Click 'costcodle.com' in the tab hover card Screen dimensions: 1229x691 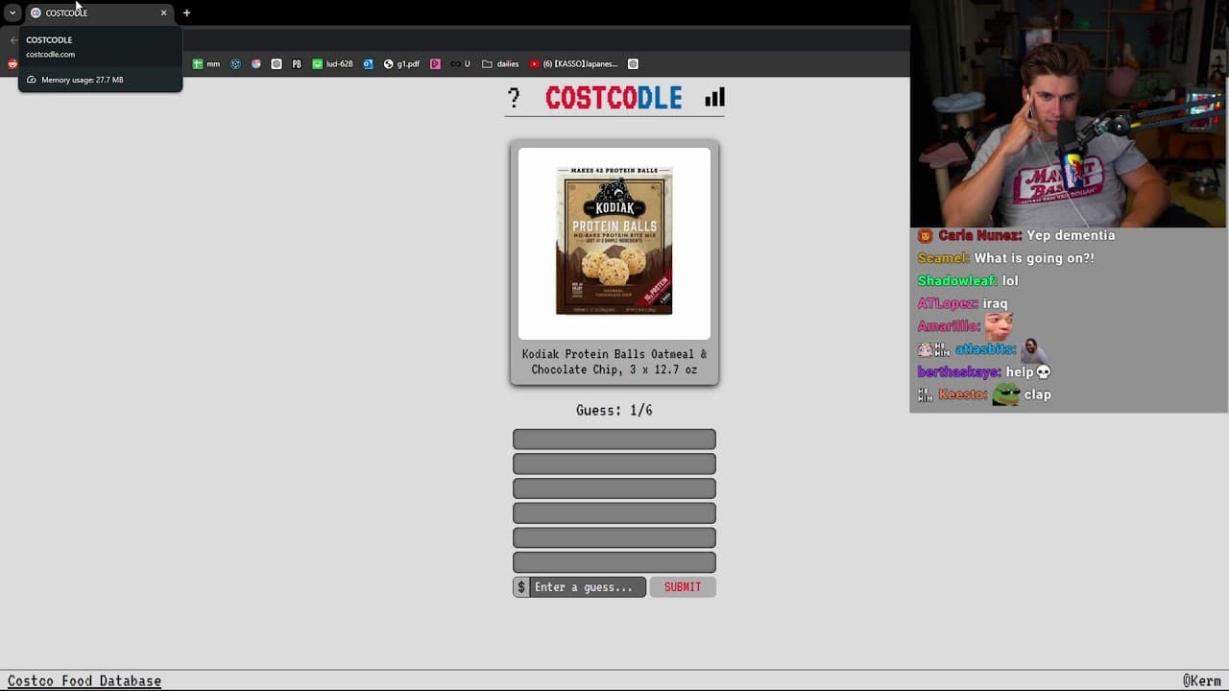tap(50, 54)
